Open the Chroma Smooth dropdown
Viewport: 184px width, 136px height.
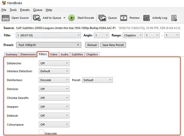54,98
